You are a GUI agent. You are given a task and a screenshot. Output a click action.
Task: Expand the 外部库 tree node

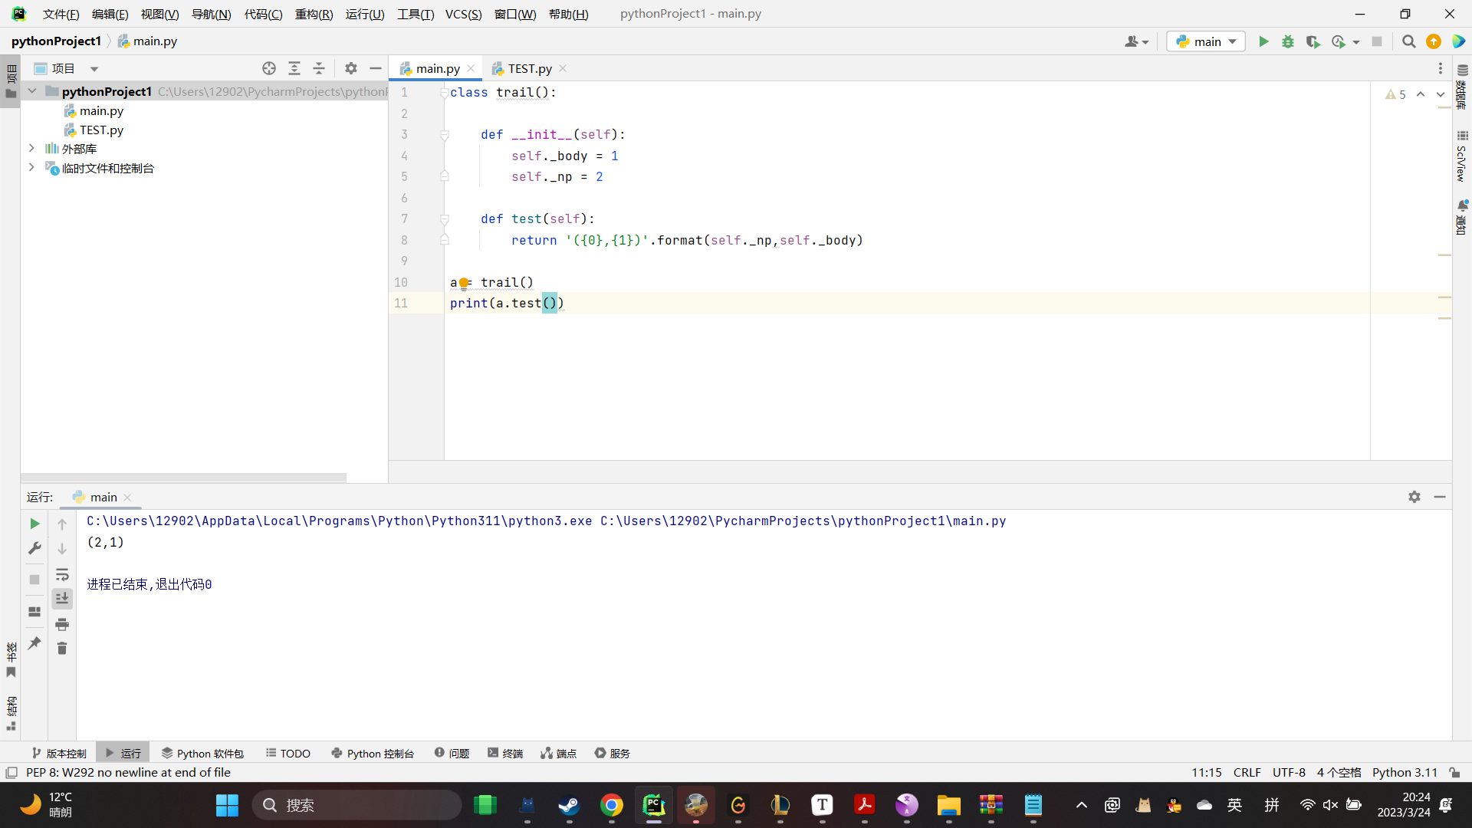[x=31, y=148]
